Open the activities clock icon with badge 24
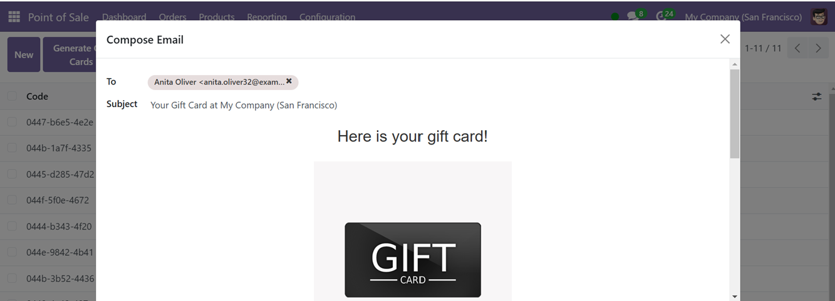The image size is (835, 301). tap(664, 16)
